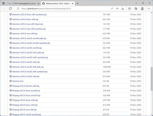Download ffmpeg-v8.5.5-linux-arm64.zip
Viewport: 153px width, 116px height.
26,91
